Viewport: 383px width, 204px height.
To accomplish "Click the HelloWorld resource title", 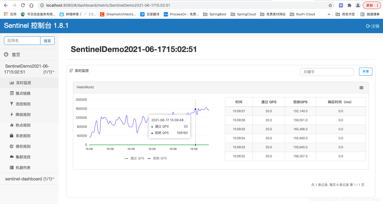I will coord(85,87).
